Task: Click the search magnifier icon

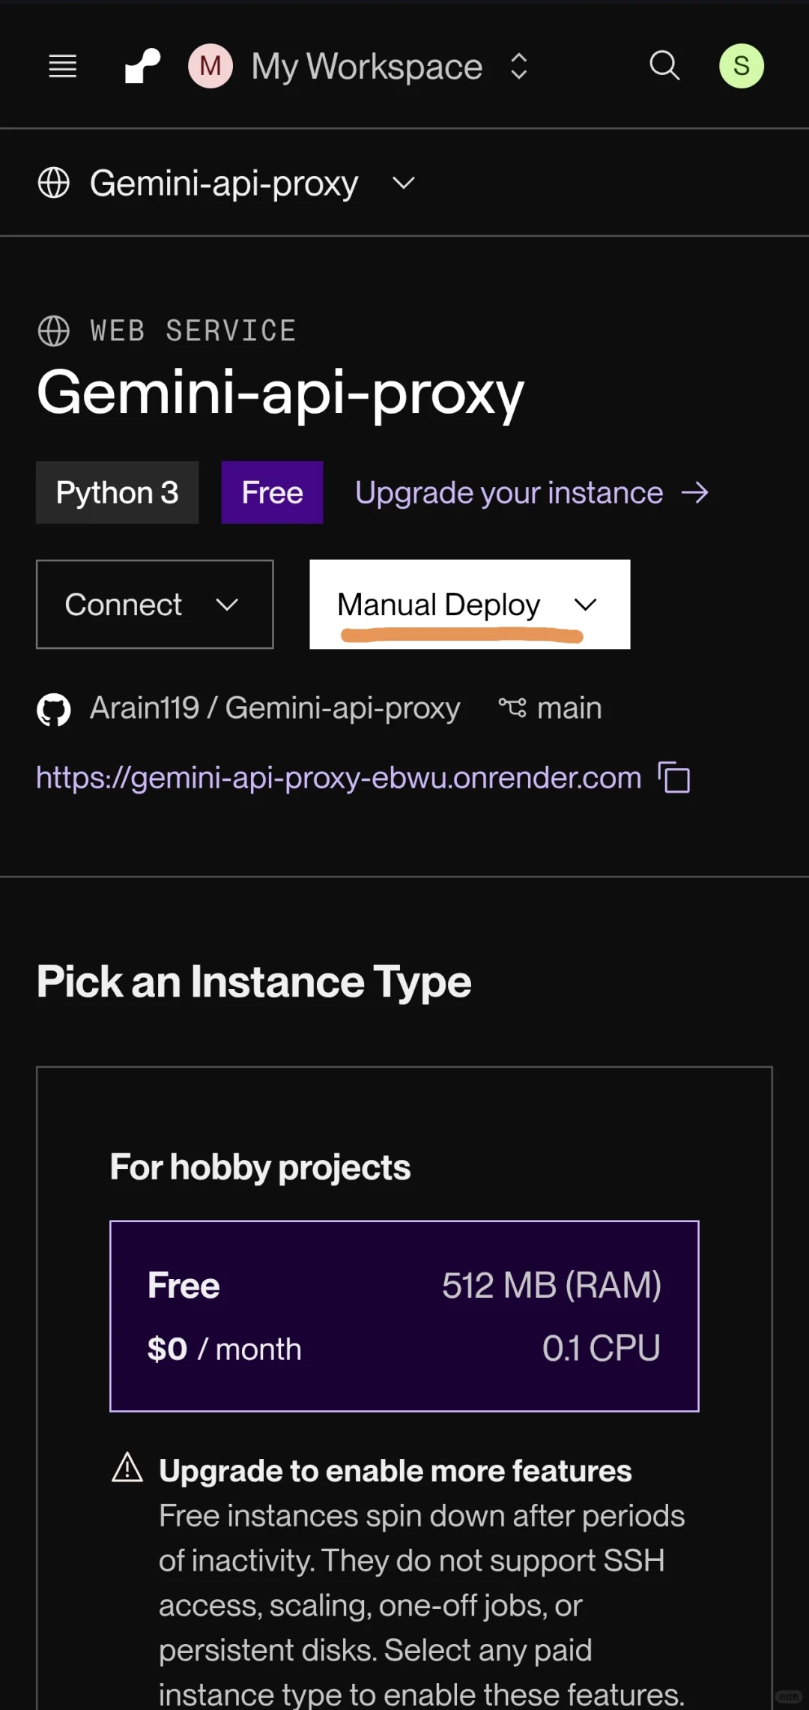Action: coord(664,66)
